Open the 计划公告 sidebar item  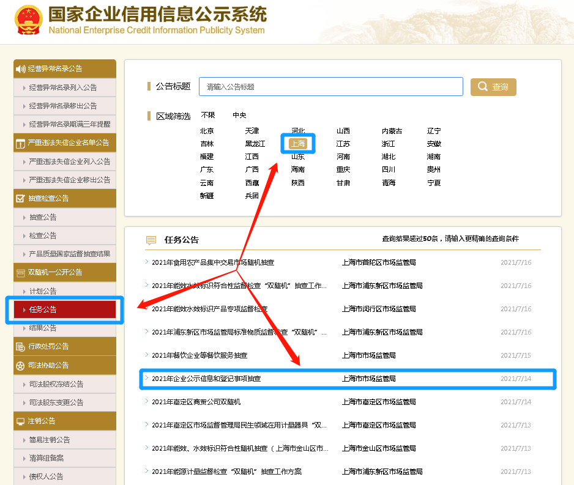pyautogui.click(x=65, y=291)
